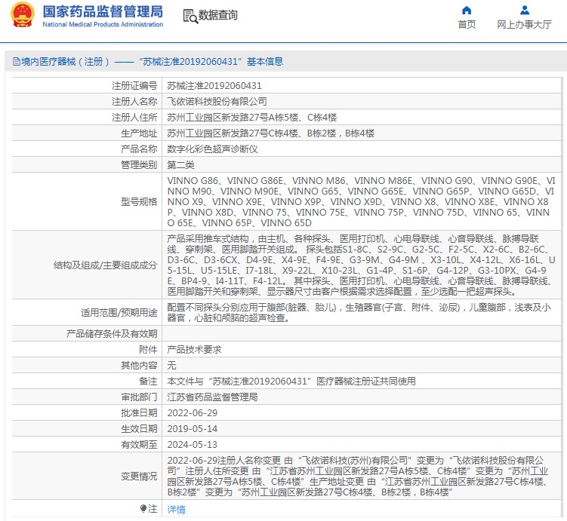Click the 注册证编号 row label
This screenshot has height=521, width=567.
click(134, 85)
